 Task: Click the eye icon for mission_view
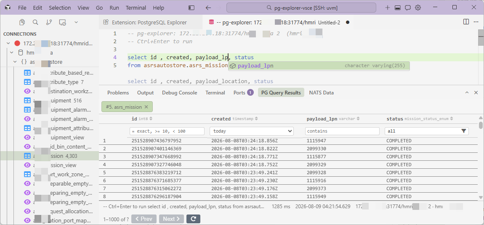tap(27, 165)
